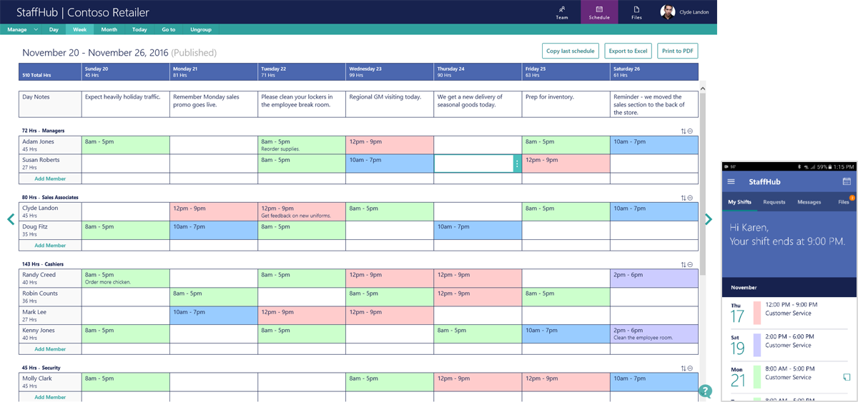The height and width of the screenshot is (402, 858).
Task: Switch to the Week view
Action: click(x=79, y=29)
